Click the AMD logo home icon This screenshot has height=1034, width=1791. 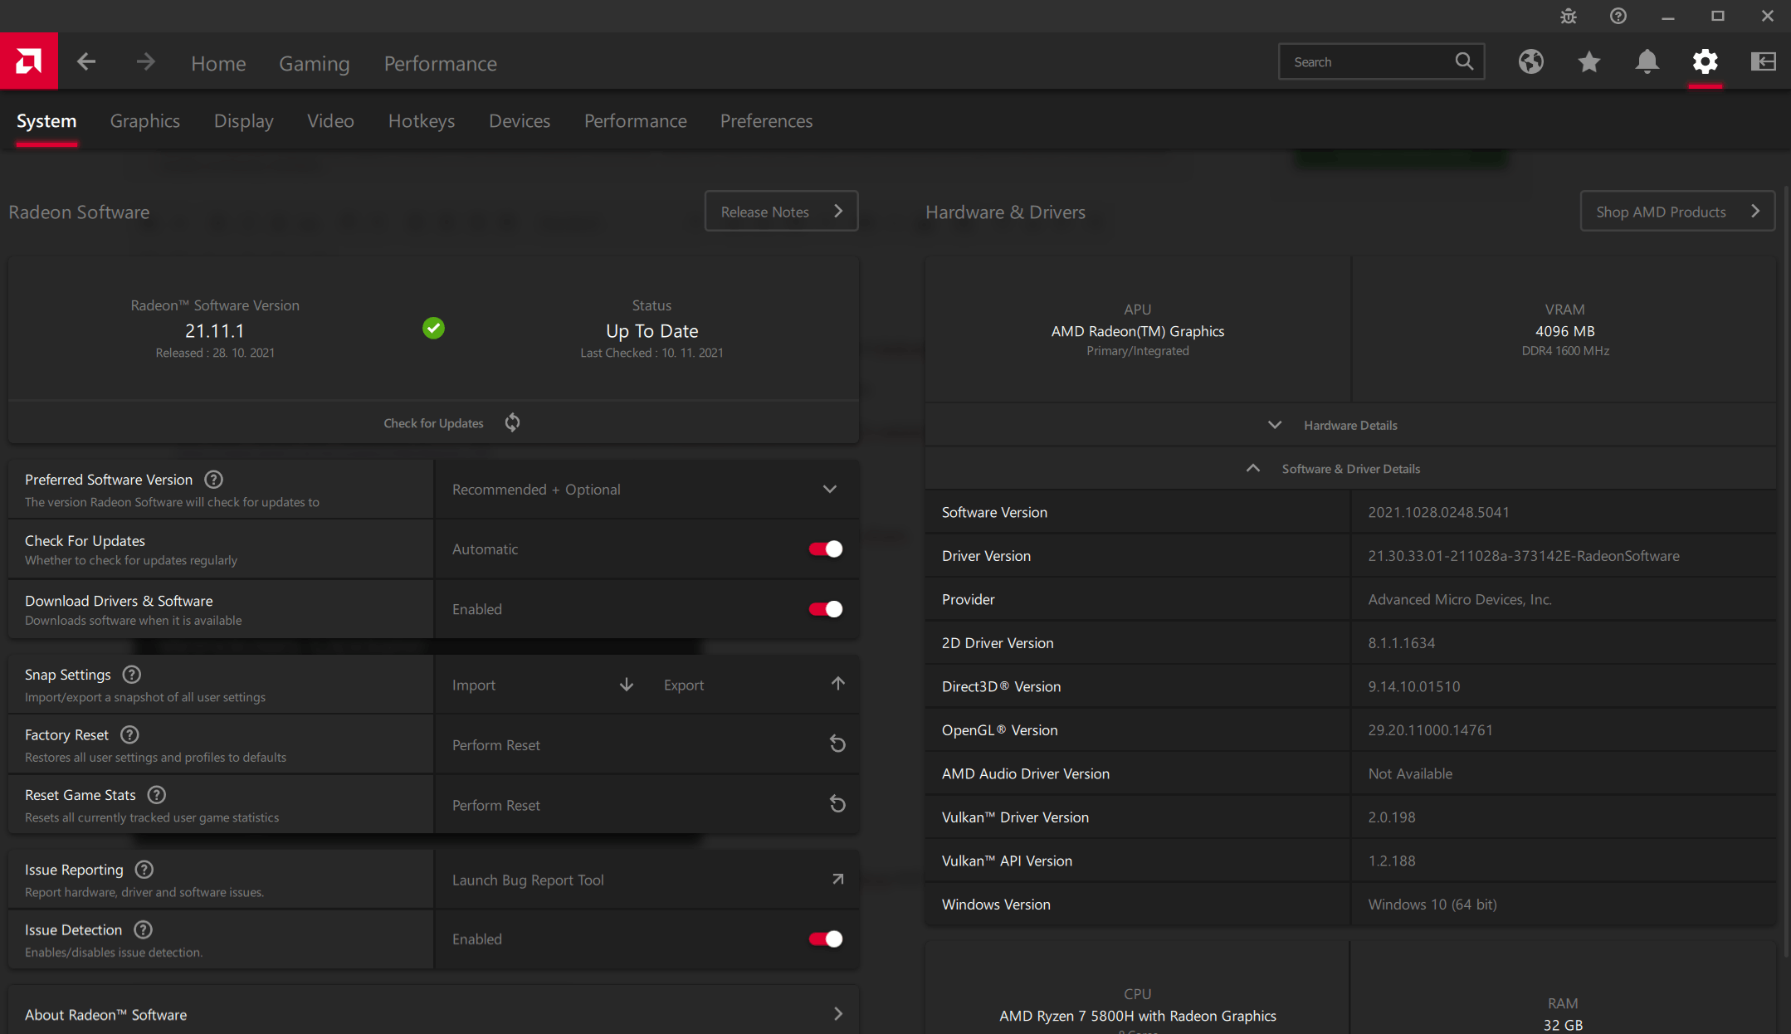(29, 61)
